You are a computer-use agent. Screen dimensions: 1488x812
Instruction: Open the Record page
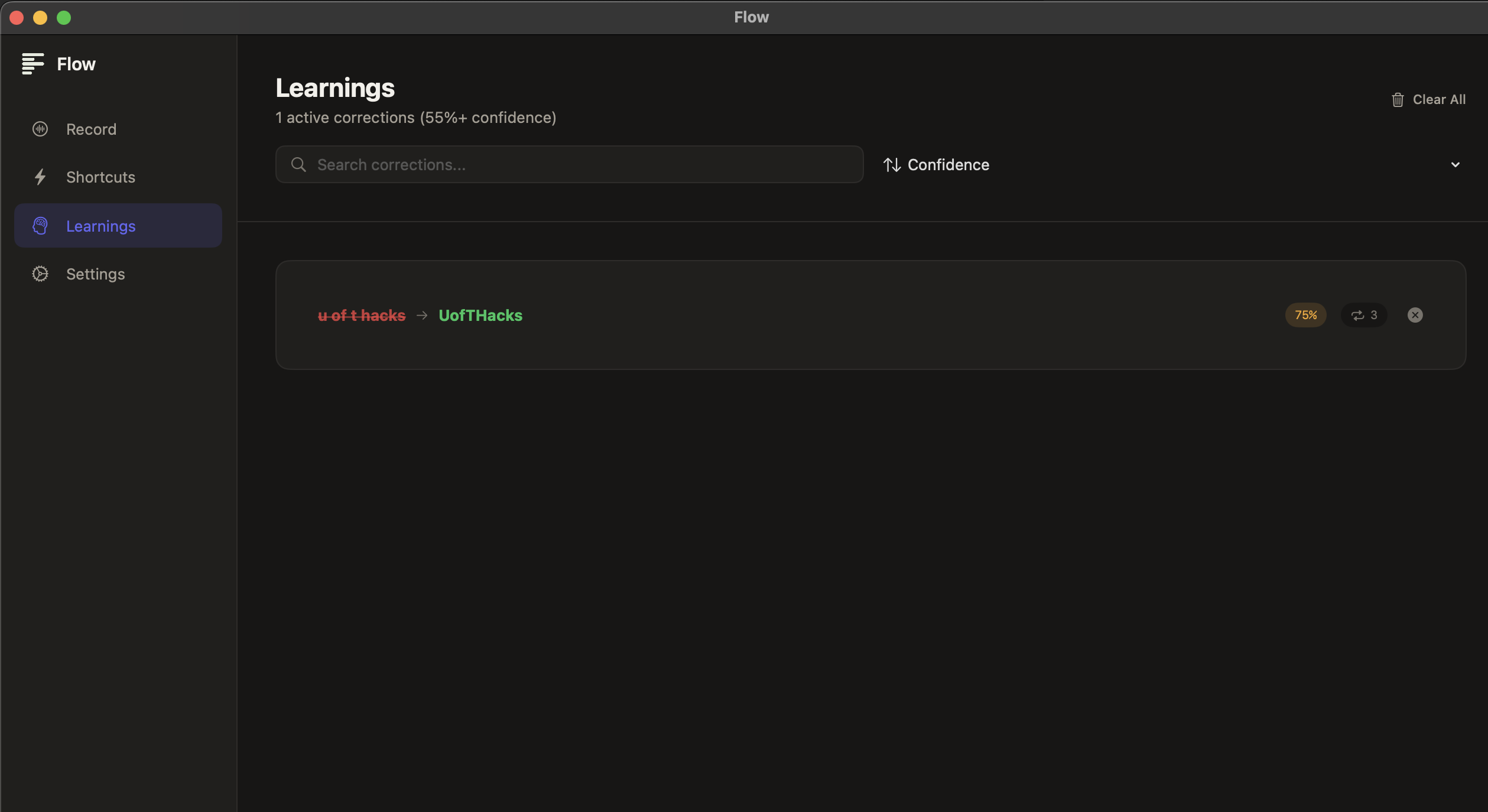[91, 129]
